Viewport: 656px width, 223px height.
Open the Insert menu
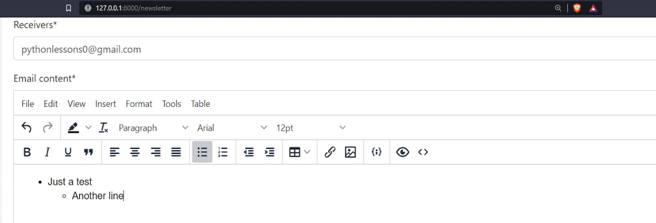point(105,103)
